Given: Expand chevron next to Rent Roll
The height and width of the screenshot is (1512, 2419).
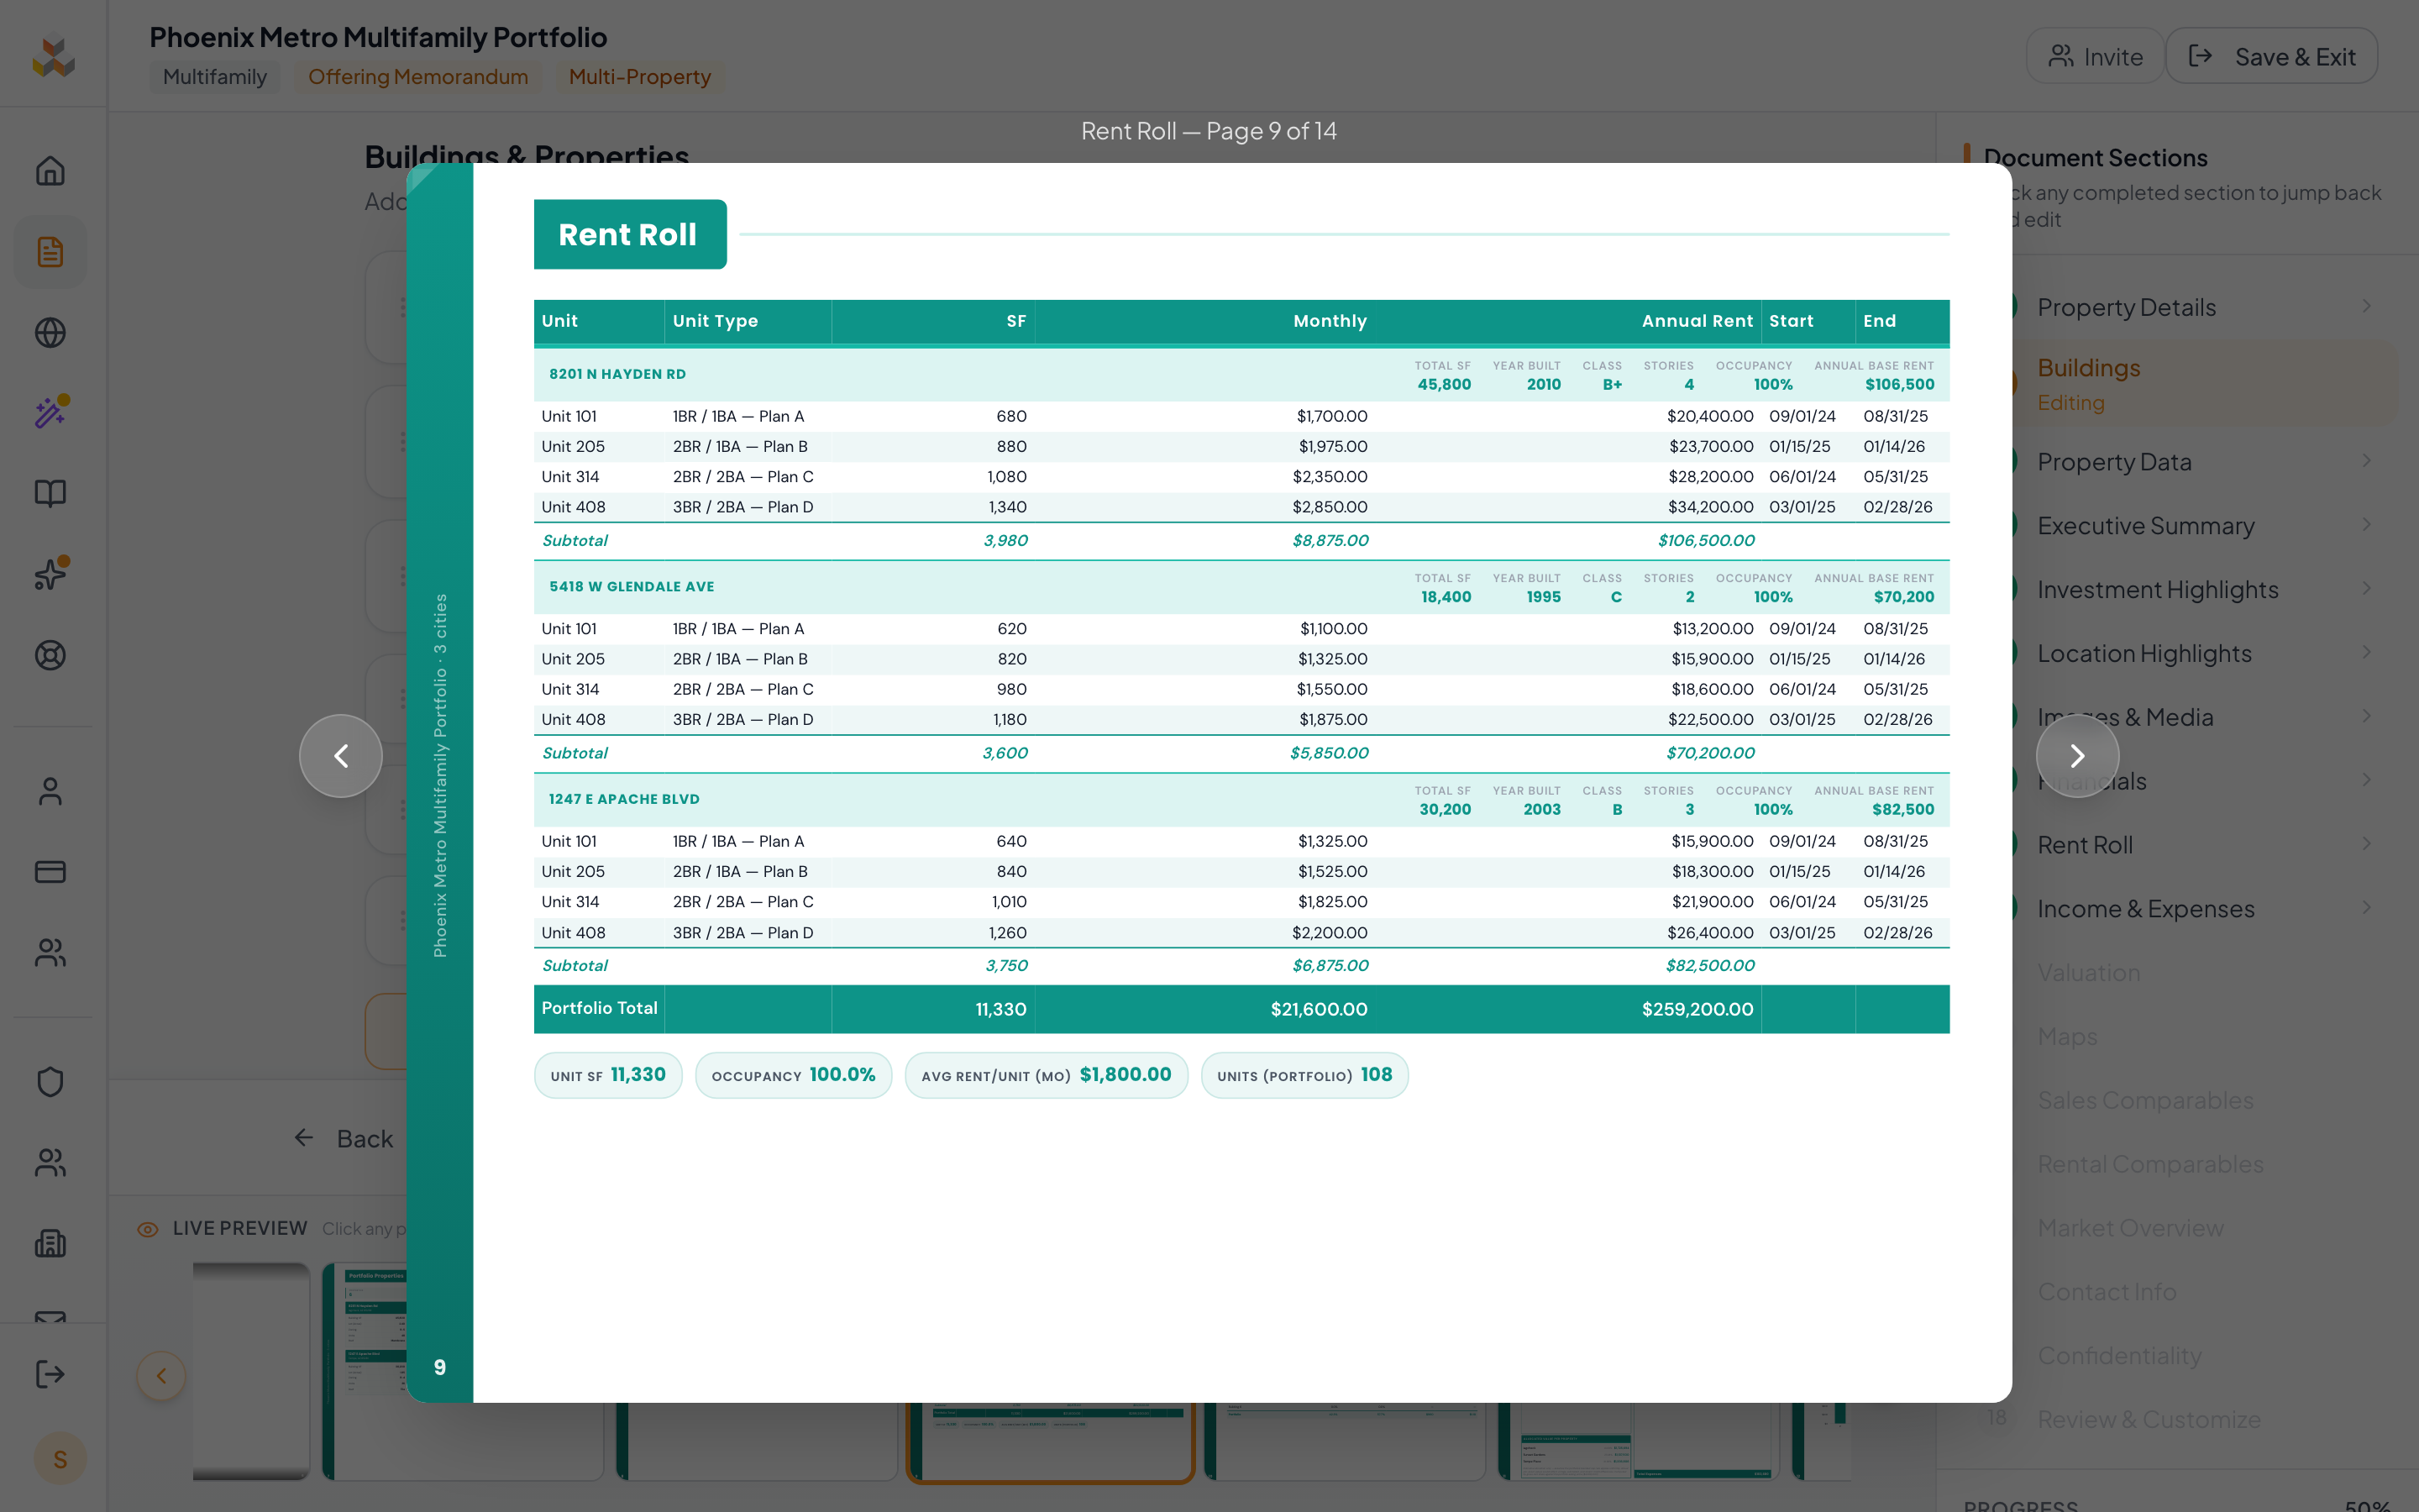Looking at the screenshot, I should (2366, 844).
